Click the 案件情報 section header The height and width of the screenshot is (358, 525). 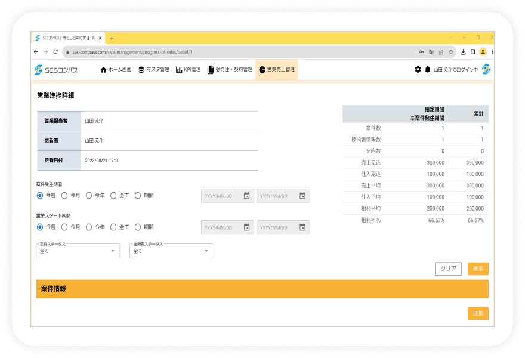click(262, 289)
